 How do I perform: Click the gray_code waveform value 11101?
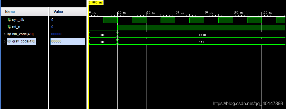coord(202,42)
